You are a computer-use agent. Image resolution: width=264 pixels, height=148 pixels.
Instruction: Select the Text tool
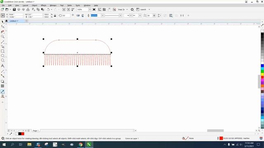[x=2, y=66]
